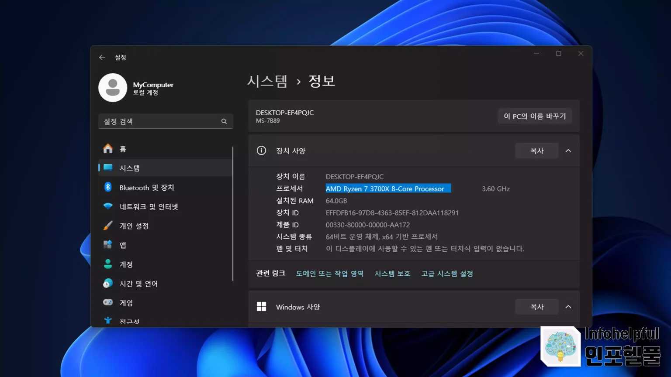Click the Wi-Fi network icon
This screenshot has width=671, height=377.
pos(108,206)
